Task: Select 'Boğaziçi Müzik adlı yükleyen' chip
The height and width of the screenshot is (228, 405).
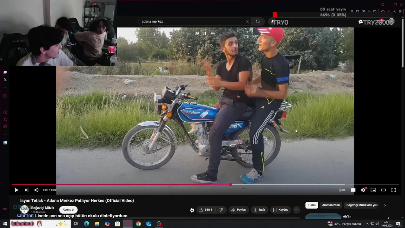Action: [x=362, y=205]
